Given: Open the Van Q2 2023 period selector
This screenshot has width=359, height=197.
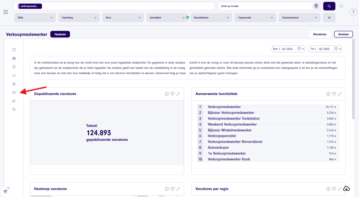Looking at the screenshot, I should coord(288,49).
